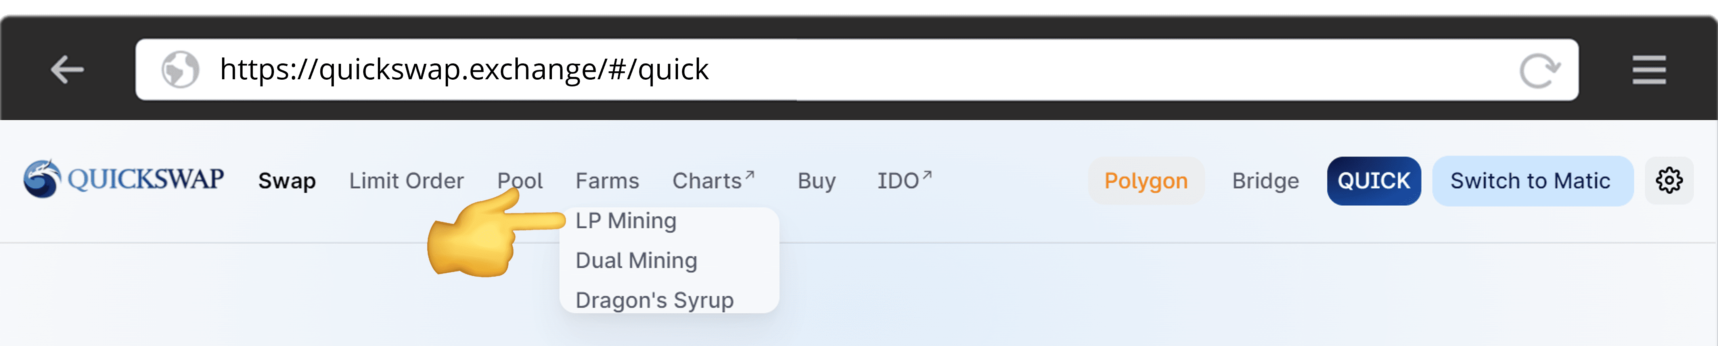Click Switch to Matic button

[x=1530, y=181]
